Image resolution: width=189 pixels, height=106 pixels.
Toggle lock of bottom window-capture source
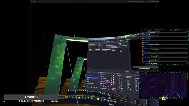[x=113, y=85]
